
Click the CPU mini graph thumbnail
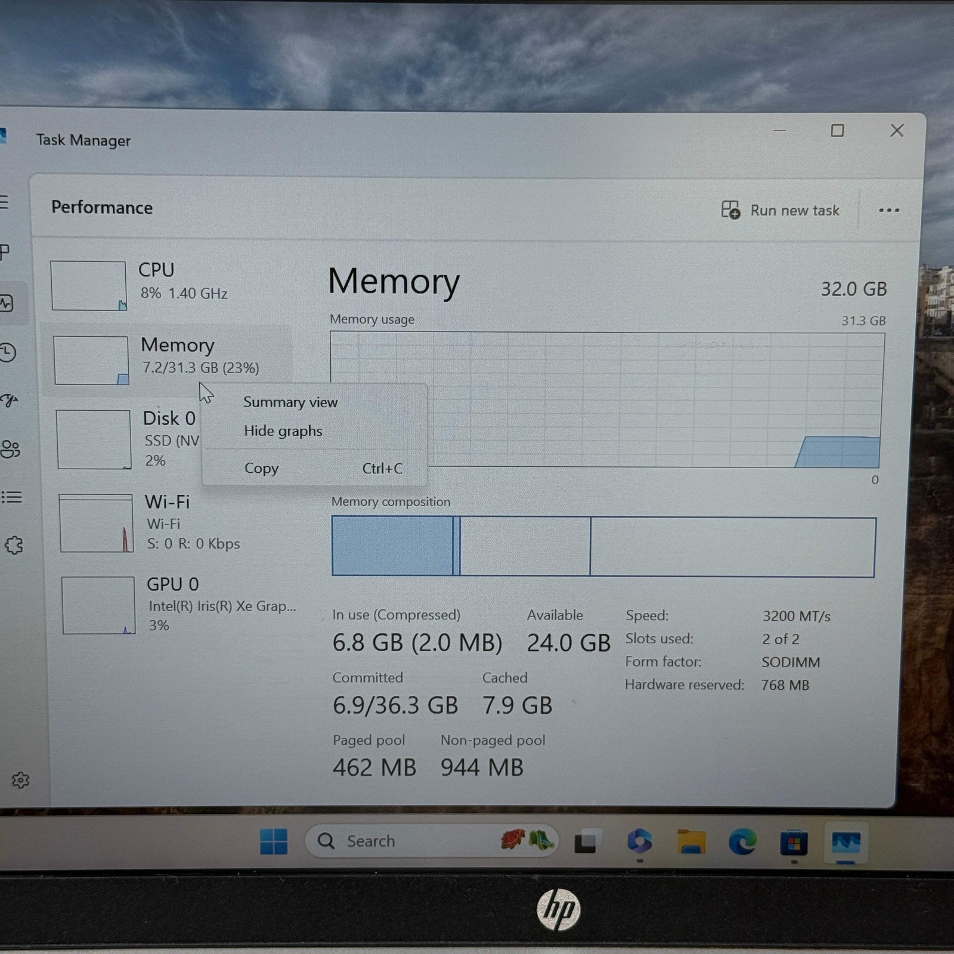coord(88,286)
